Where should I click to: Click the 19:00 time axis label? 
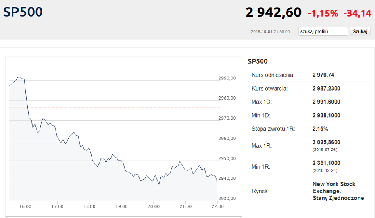tap(121, 206)
